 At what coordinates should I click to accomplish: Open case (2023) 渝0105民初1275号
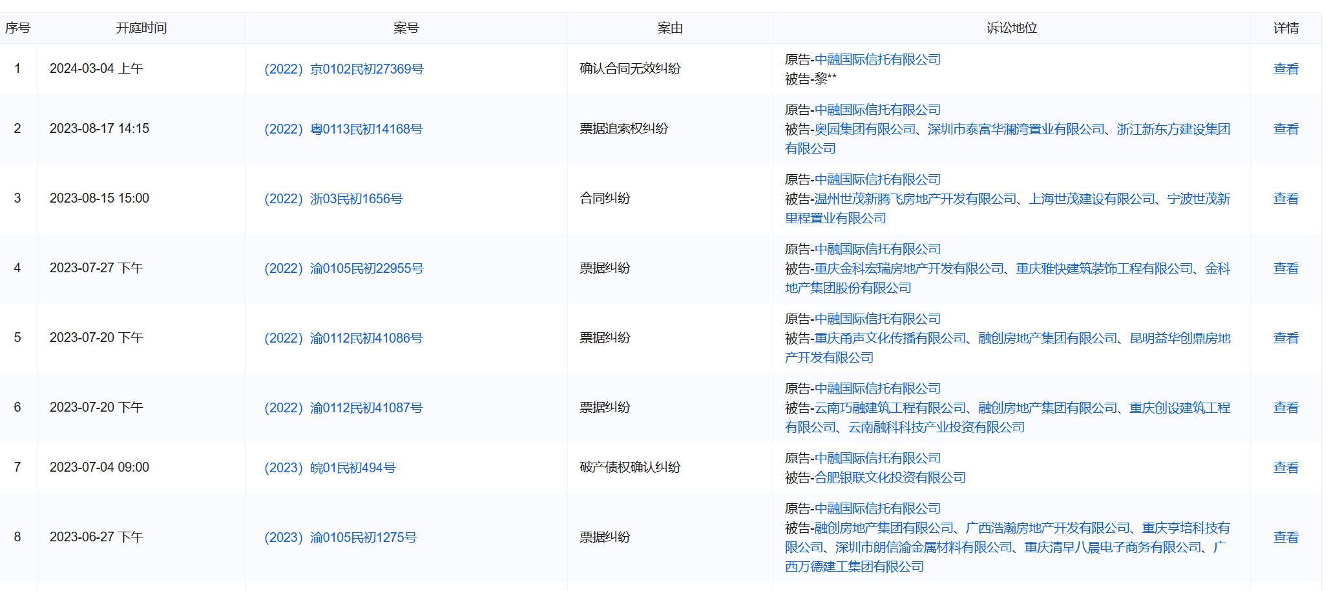[x=340, y=537]
